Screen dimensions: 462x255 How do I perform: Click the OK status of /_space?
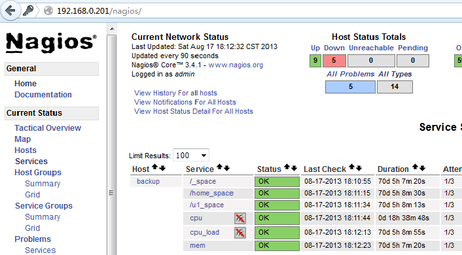tap(277, 181)
